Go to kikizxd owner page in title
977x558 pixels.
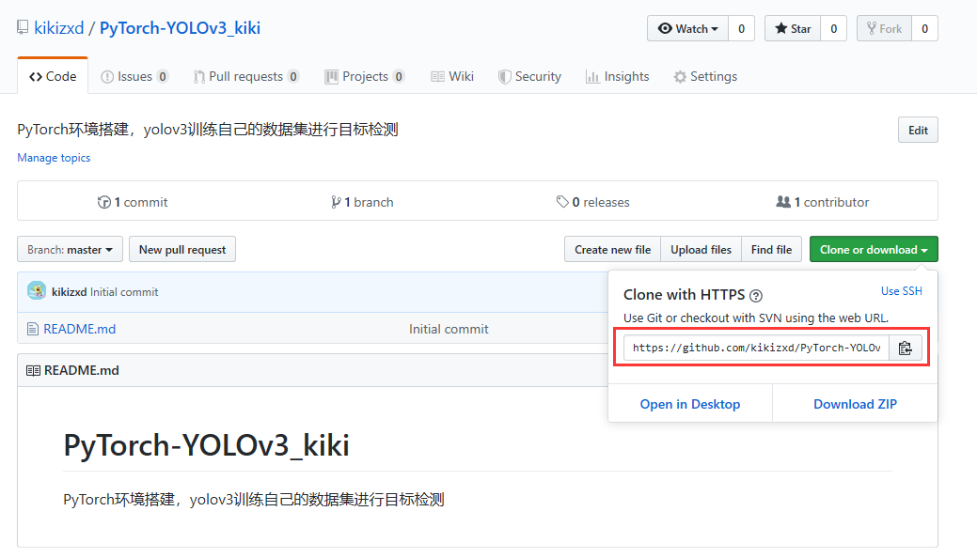coord(59,28)
